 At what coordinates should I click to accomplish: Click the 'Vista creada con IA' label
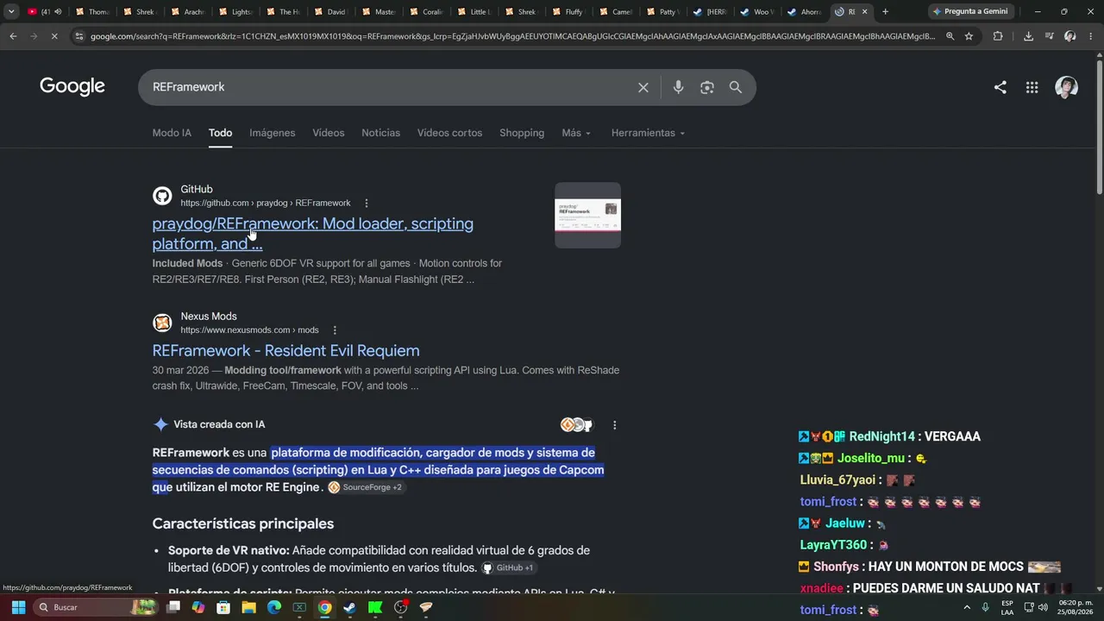[x=219, y=424]
